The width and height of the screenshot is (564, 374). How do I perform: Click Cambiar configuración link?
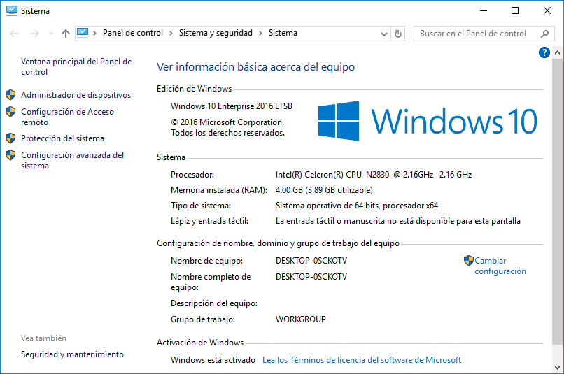500,266
